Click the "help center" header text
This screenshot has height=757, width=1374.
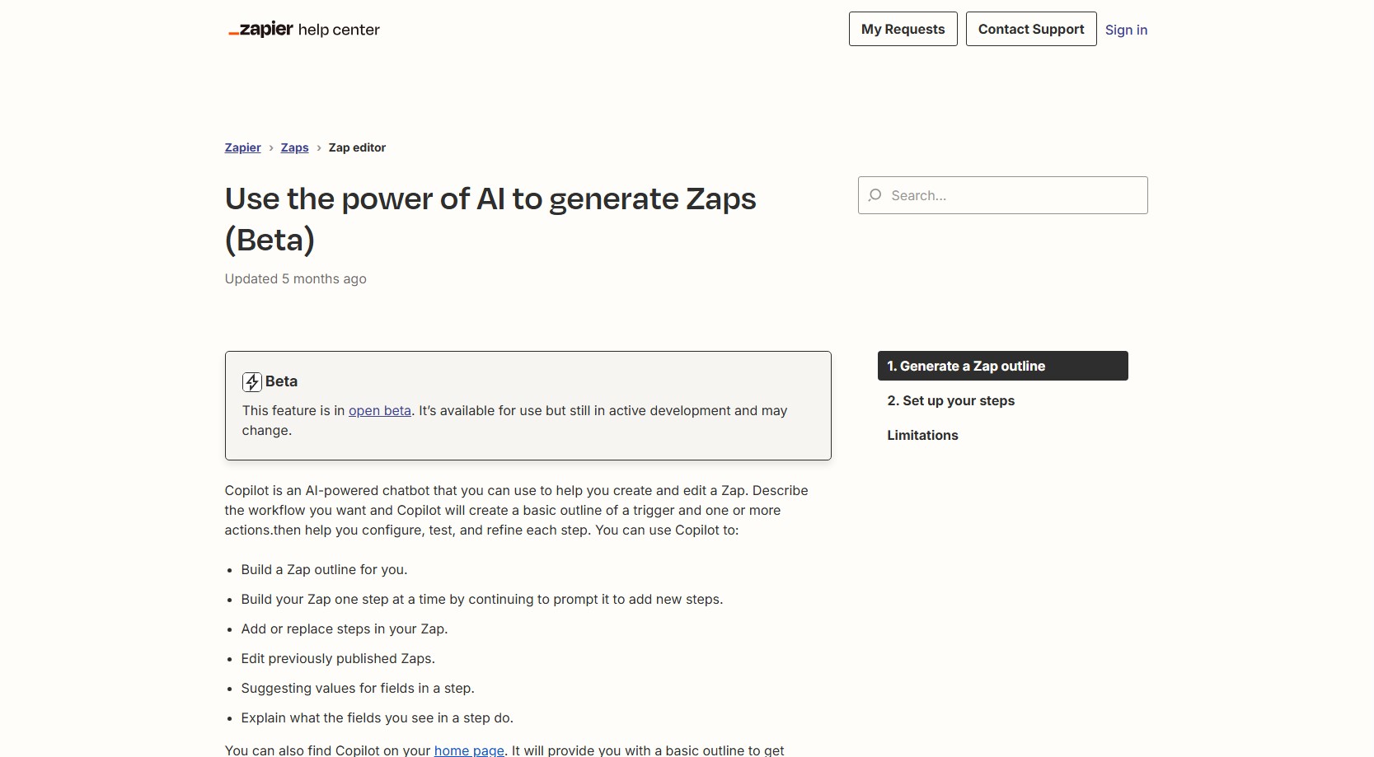[x=339, y=30]
